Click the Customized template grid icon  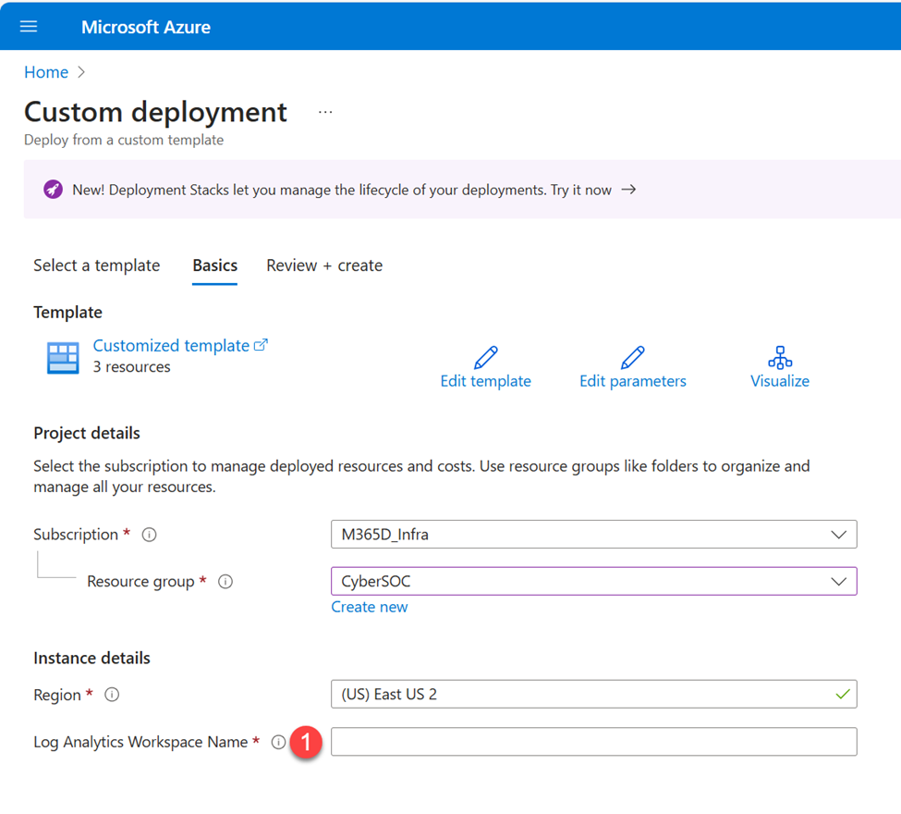click(63, 357)
